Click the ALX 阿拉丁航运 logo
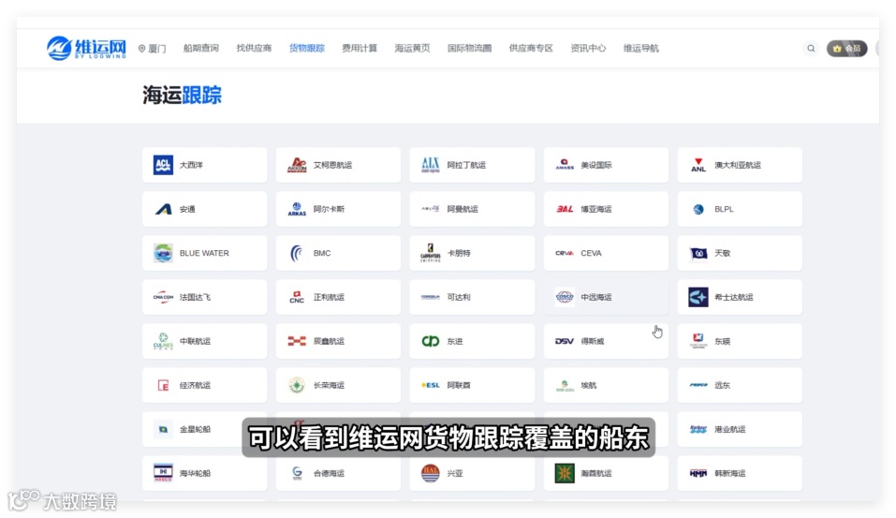Viewport: 896px width, 518px height. tap(431, 165)
